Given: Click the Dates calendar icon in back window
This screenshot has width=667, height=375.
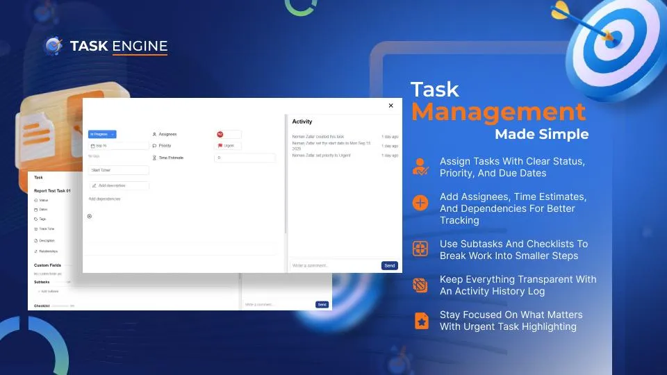Looking at the screenshot, I should click(x=35, y=210).
